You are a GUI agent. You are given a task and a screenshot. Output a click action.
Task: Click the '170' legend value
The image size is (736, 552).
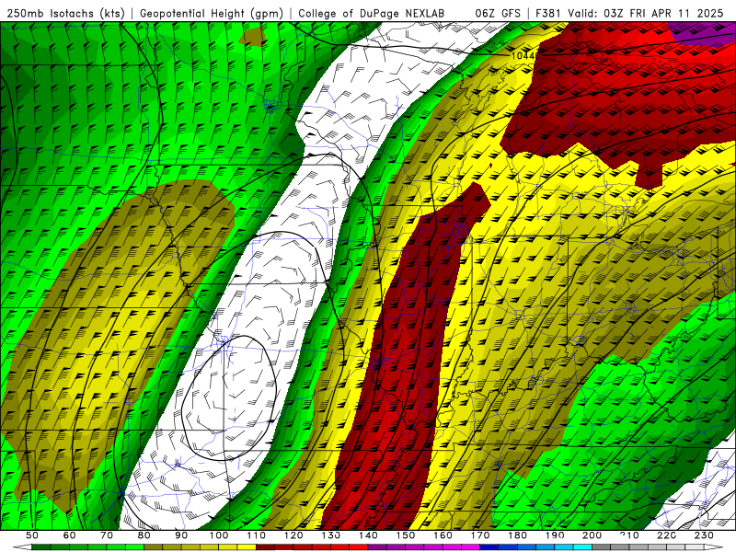point(480,535)
